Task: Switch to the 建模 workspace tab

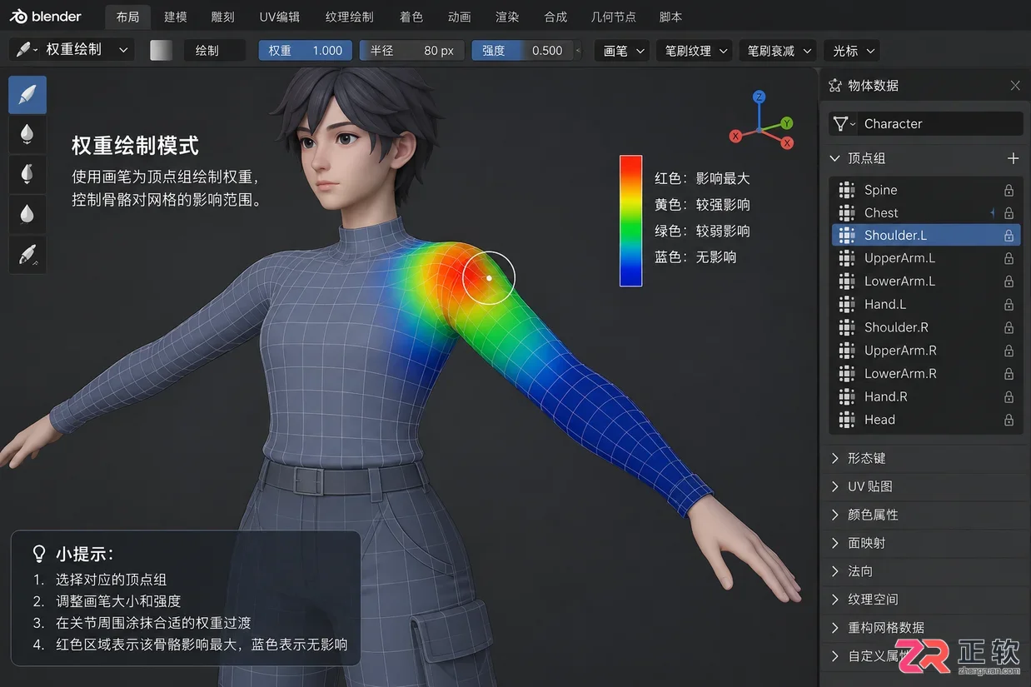Action: click(x=176, y=17)
